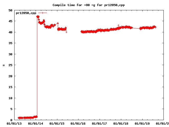Click the 01/01/13 x-axis date label
The image size is (169, 127).
click(x=15, y=123)
